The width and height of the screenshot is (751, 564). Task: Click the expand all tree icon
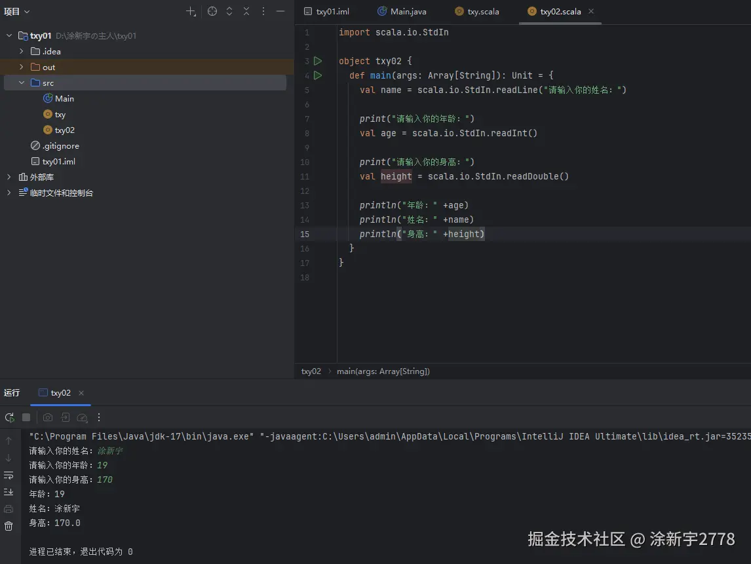[229, 12]
